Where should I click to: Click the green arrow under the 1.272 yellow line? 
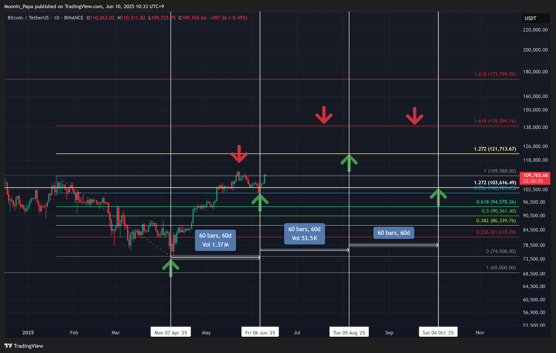click(349, 163)
